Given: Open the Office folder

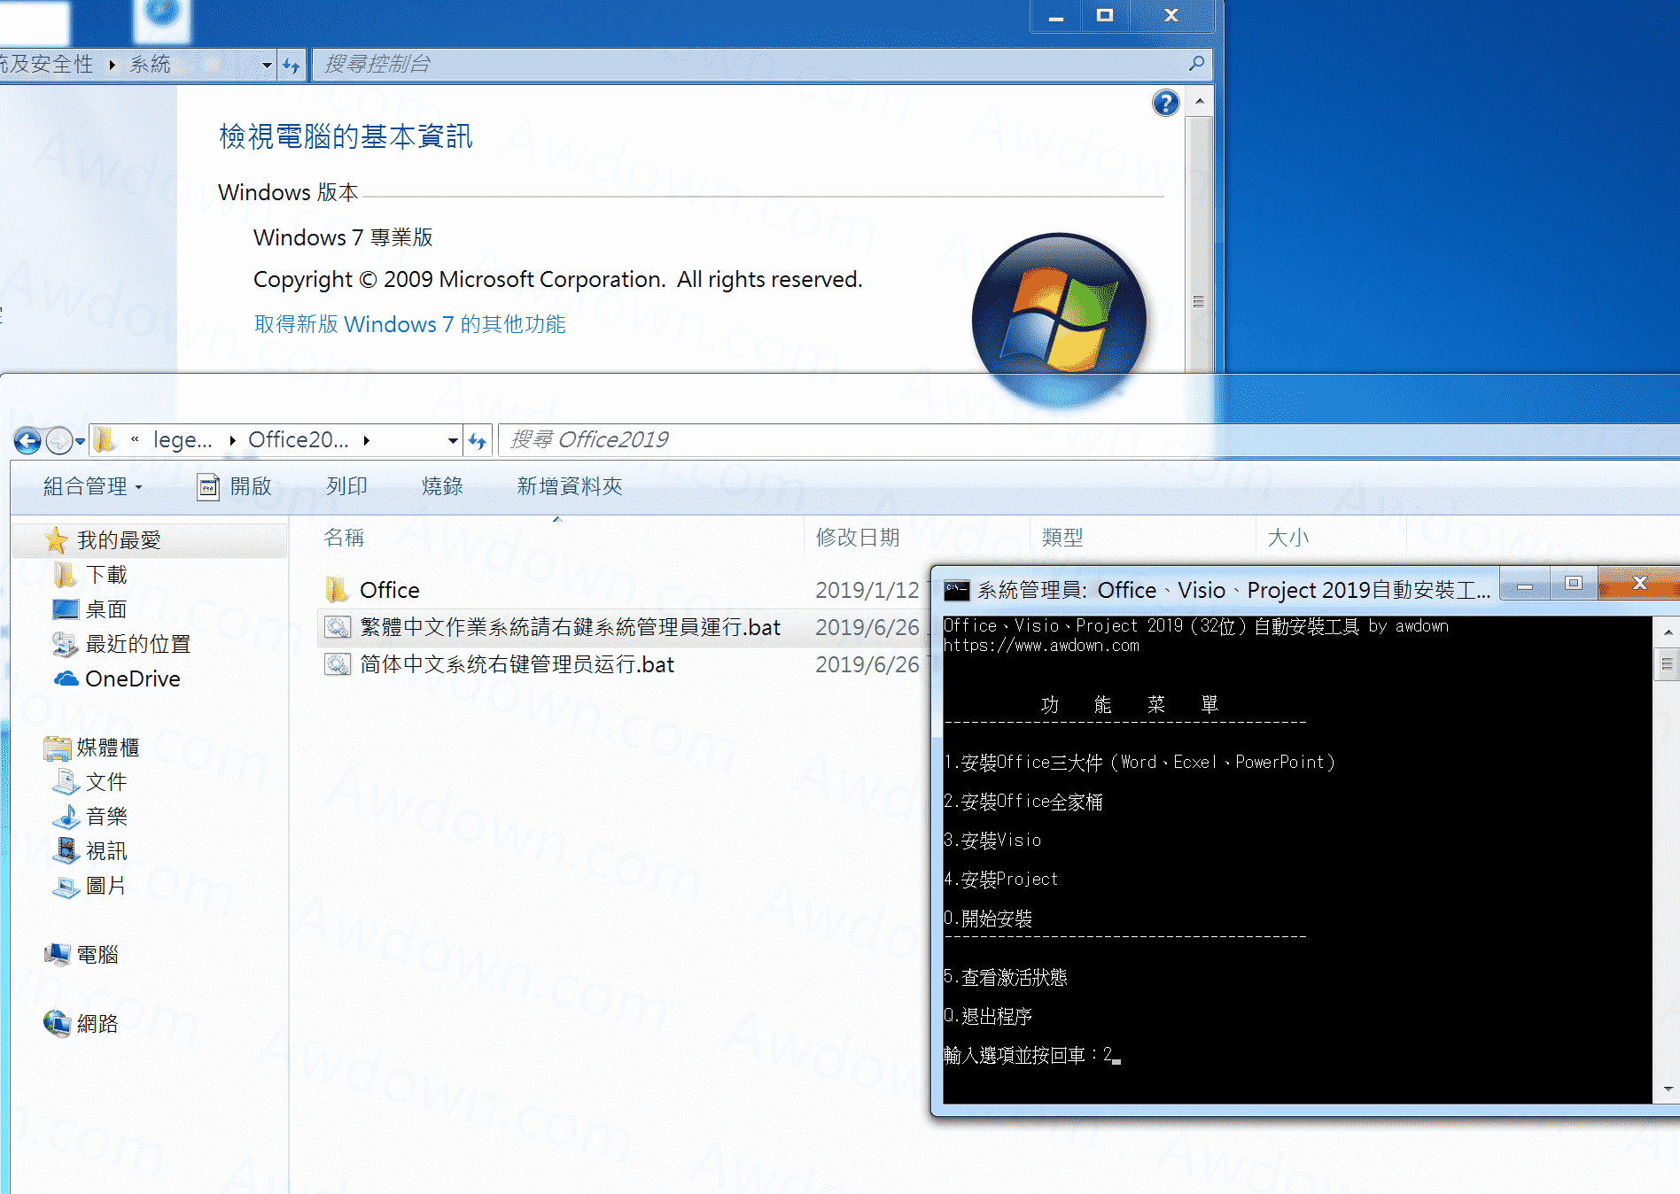Looking at the screenshot, I should click(389, 590).
